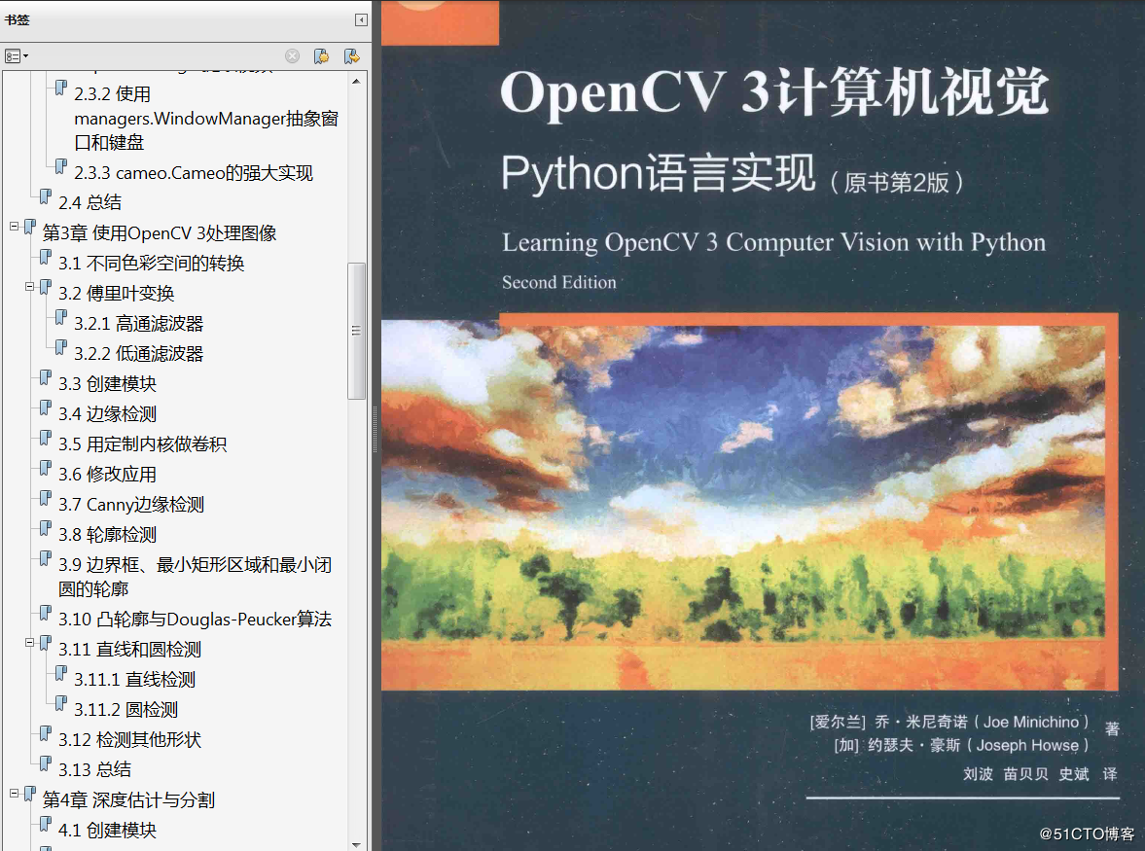The image size is (1145, 851).
Task: Click the bookmark icon beside 3.11.1 直线检测
Action: click(x=61, y=674)
